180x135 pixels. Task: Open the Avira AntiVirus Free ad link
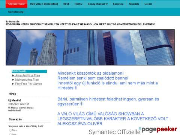point(27,75)
